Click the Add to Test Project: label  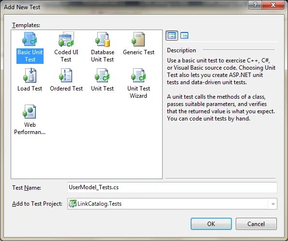pos(37,204)
